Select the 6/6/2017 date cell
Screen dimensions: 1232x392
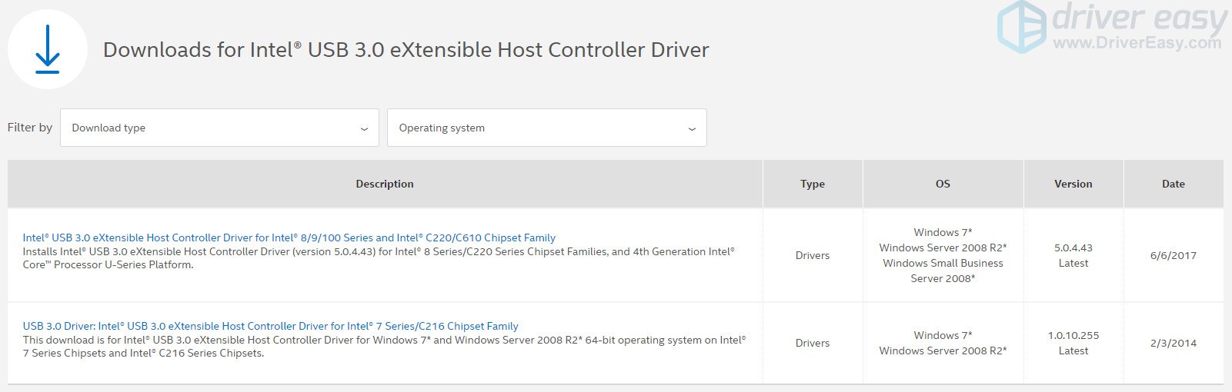pos(1173,255)
